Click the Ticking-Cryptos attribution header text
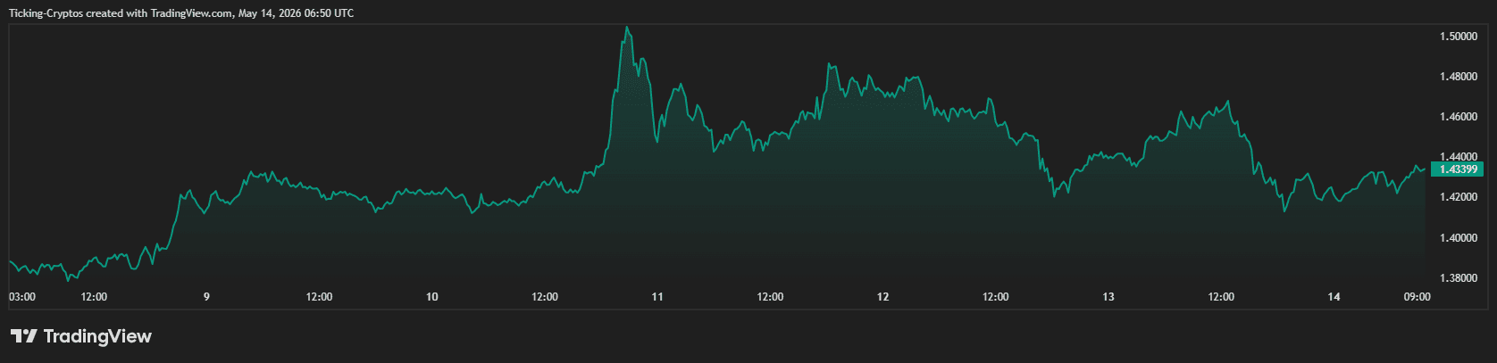The width and height of the screenshot is (1497, 363). [180, 13]
